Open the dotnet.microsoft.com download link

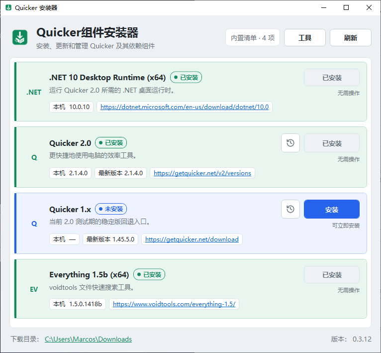[x=185, y=107]
